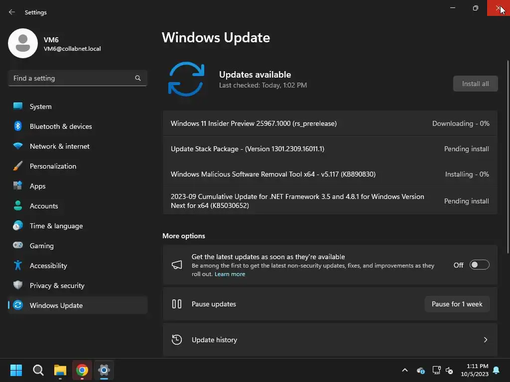
Task: Open Bluetooth & devices category
Action: click(x=78, y=126)
